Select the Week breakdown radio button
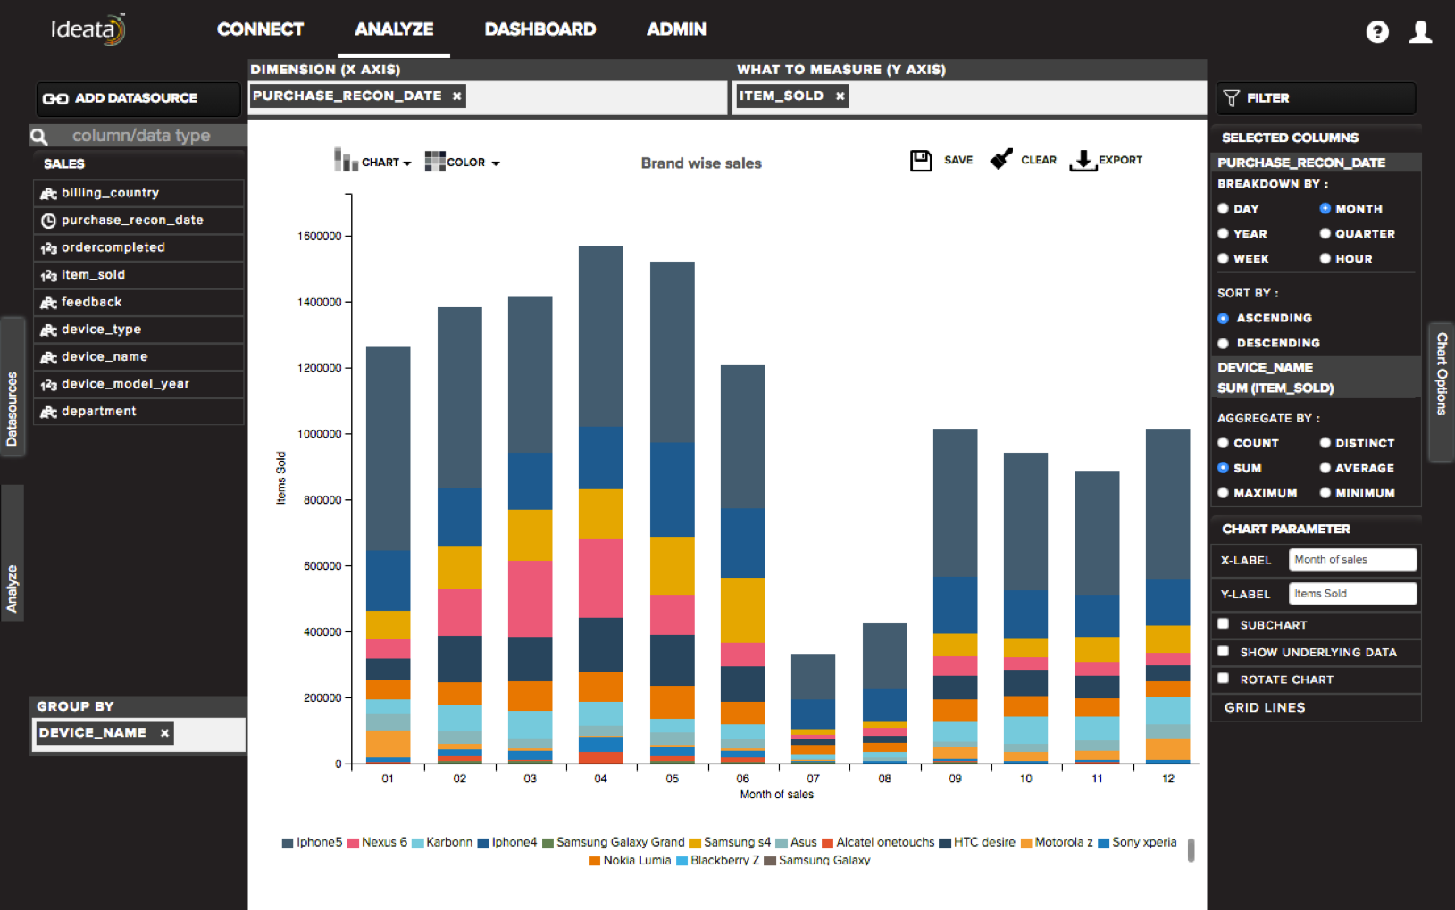Screen dimensions: 1455x910 pyautogui.click(x=1223, y=258)
